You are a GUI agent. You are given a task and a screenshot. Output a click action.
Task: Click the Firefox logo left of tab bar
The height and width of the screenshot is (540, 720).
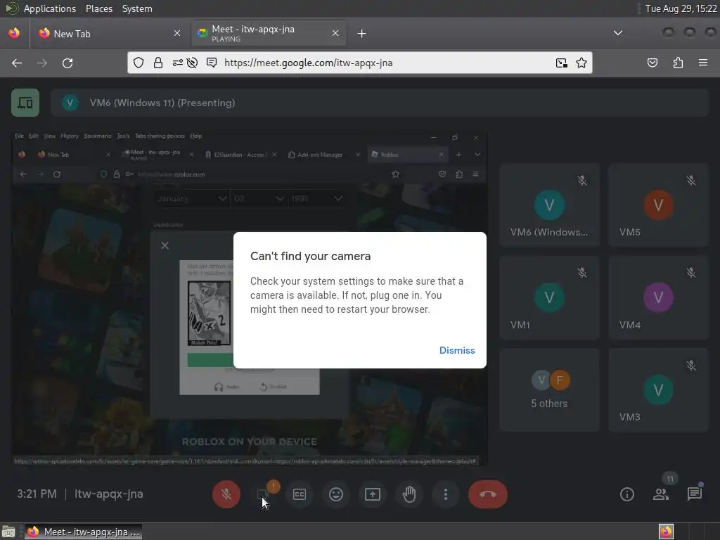14,33
